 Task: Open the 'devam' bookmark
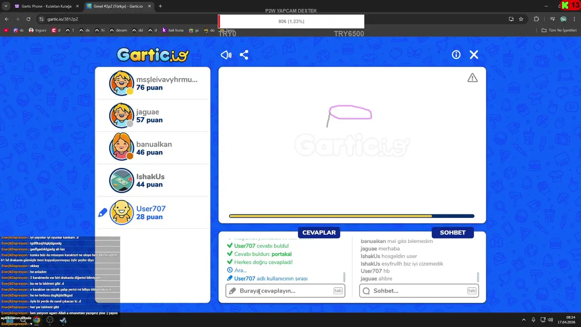(118, 30)
